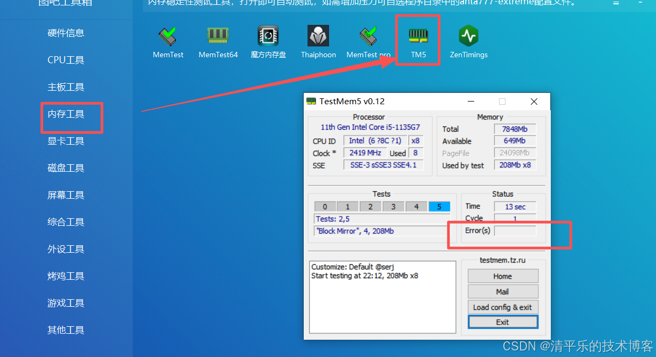The height and width of the screenshot is (357, 656).
Task: Click the "Block Mirror", 4, 208Mb line
Action: pos(381,231)
